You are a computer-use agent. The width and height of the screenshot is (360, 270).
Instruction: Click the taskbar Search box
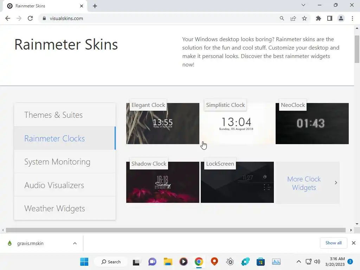point(111,262)
